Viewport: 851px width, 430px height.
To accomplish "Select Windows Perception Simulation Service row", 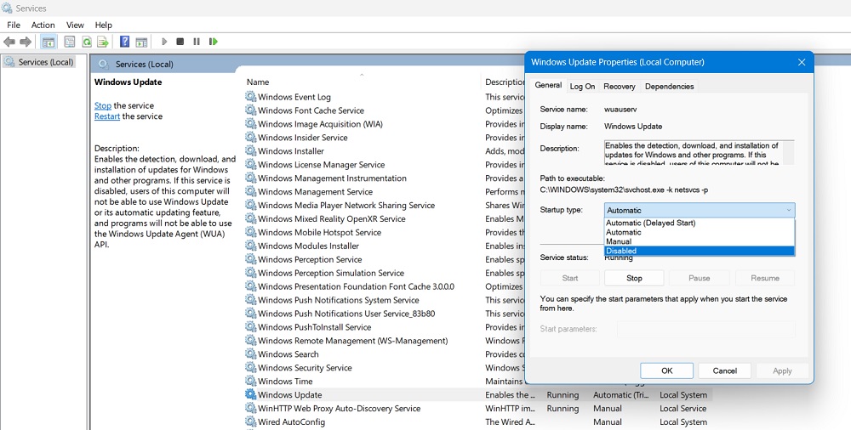I will 330,273.
